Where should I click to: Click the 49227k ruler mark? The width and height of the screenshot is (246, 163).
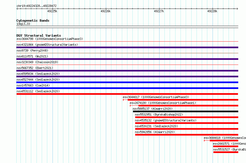click(159, 11)
